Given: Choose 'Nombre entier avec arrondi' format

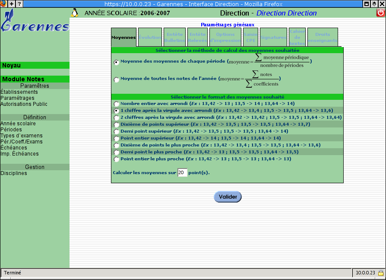Looking at the screenshot, I should [x=116, y=104].
